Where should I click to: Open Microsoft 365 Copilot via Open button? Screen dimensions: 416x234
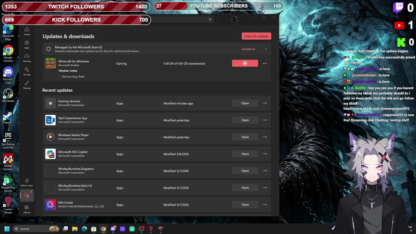click(245, 154)
